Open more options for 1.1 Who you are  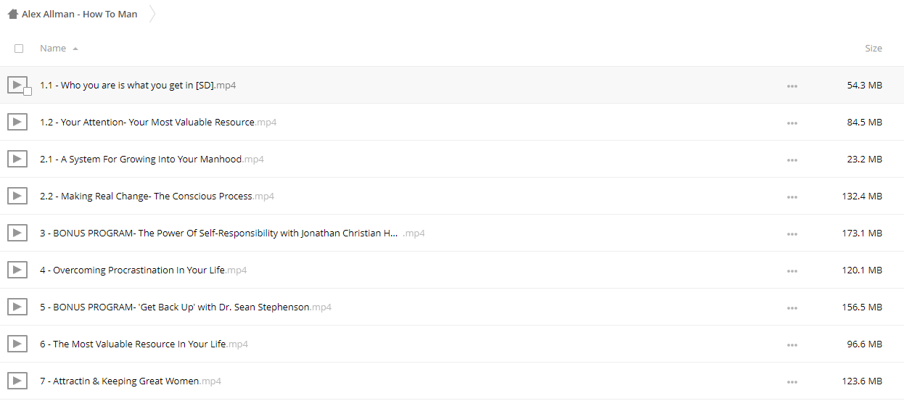click(792, 86)
